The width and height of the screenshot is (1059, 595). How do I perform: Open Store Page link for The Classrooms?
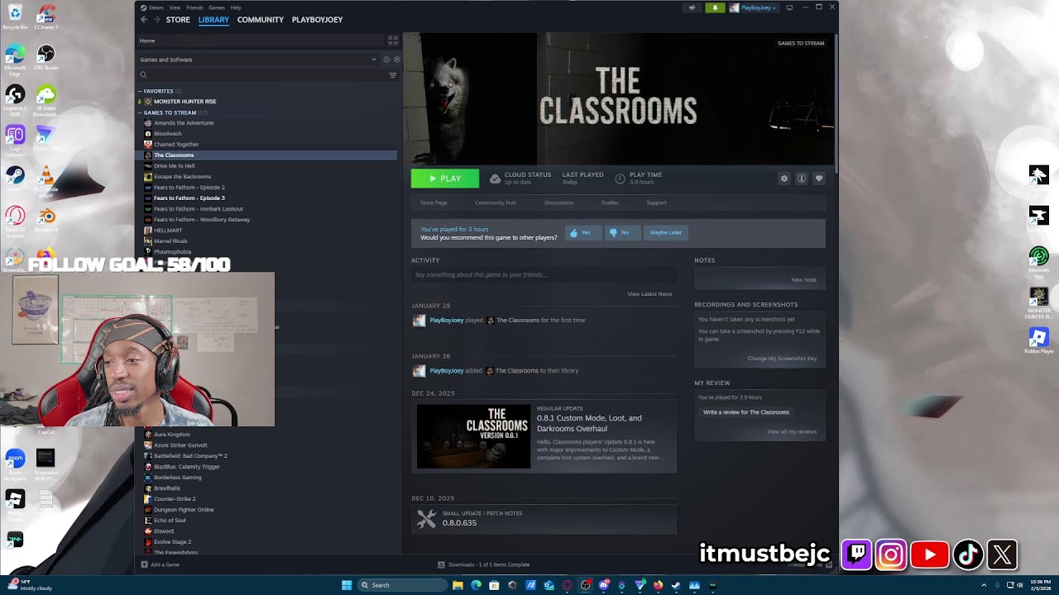[x=434, y=202]
